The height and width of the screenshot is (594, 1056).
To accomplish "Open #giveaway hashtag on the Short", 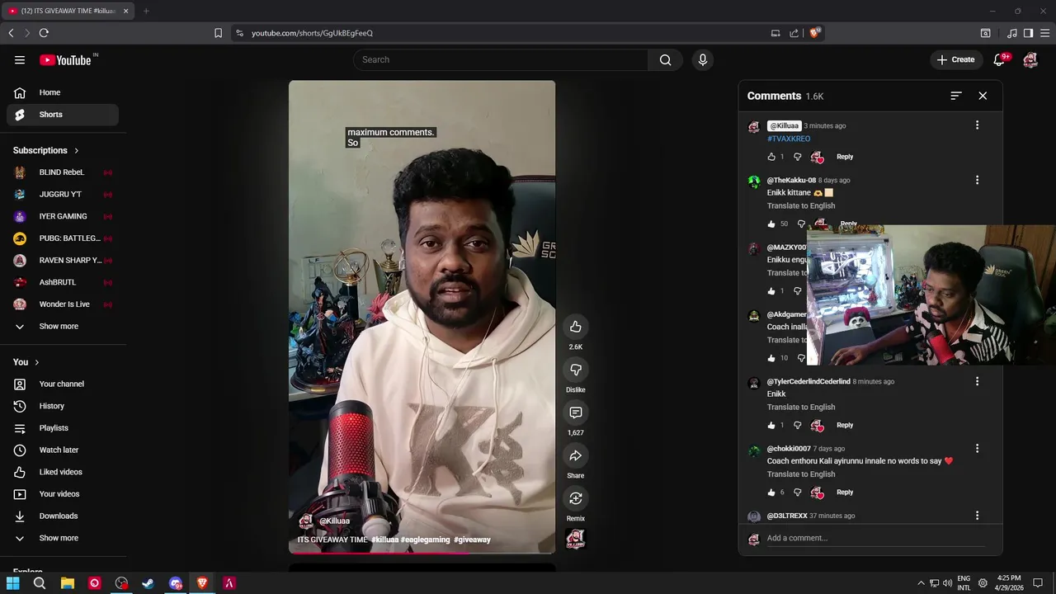I will coord(472,540).
